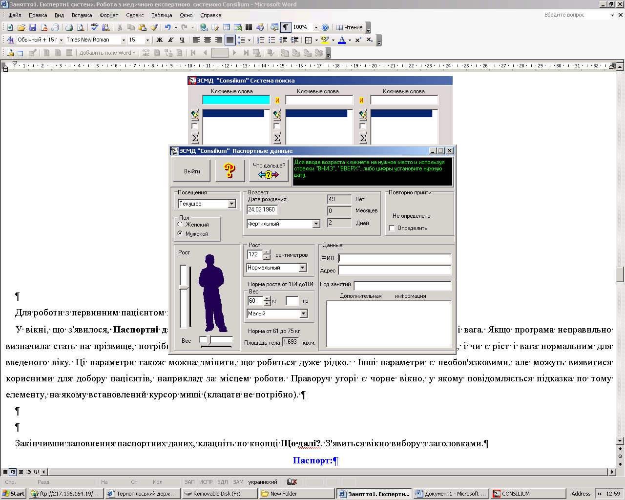
Task: Open the font name dropdown Times New Roman
Action: tap(124, 40)
